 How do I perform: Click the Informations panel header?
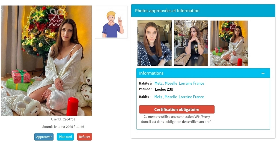(203, 73)
